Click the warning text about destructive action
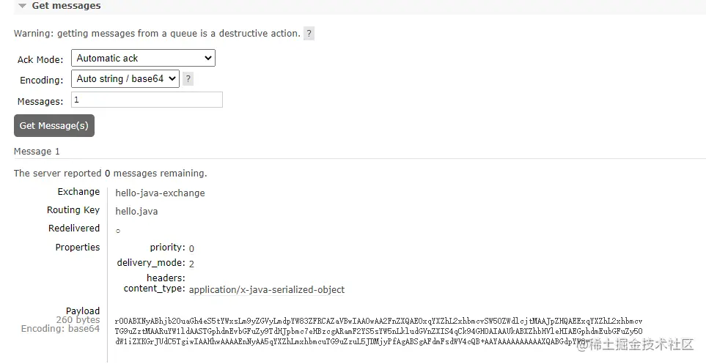 click(x=157, y=34)
